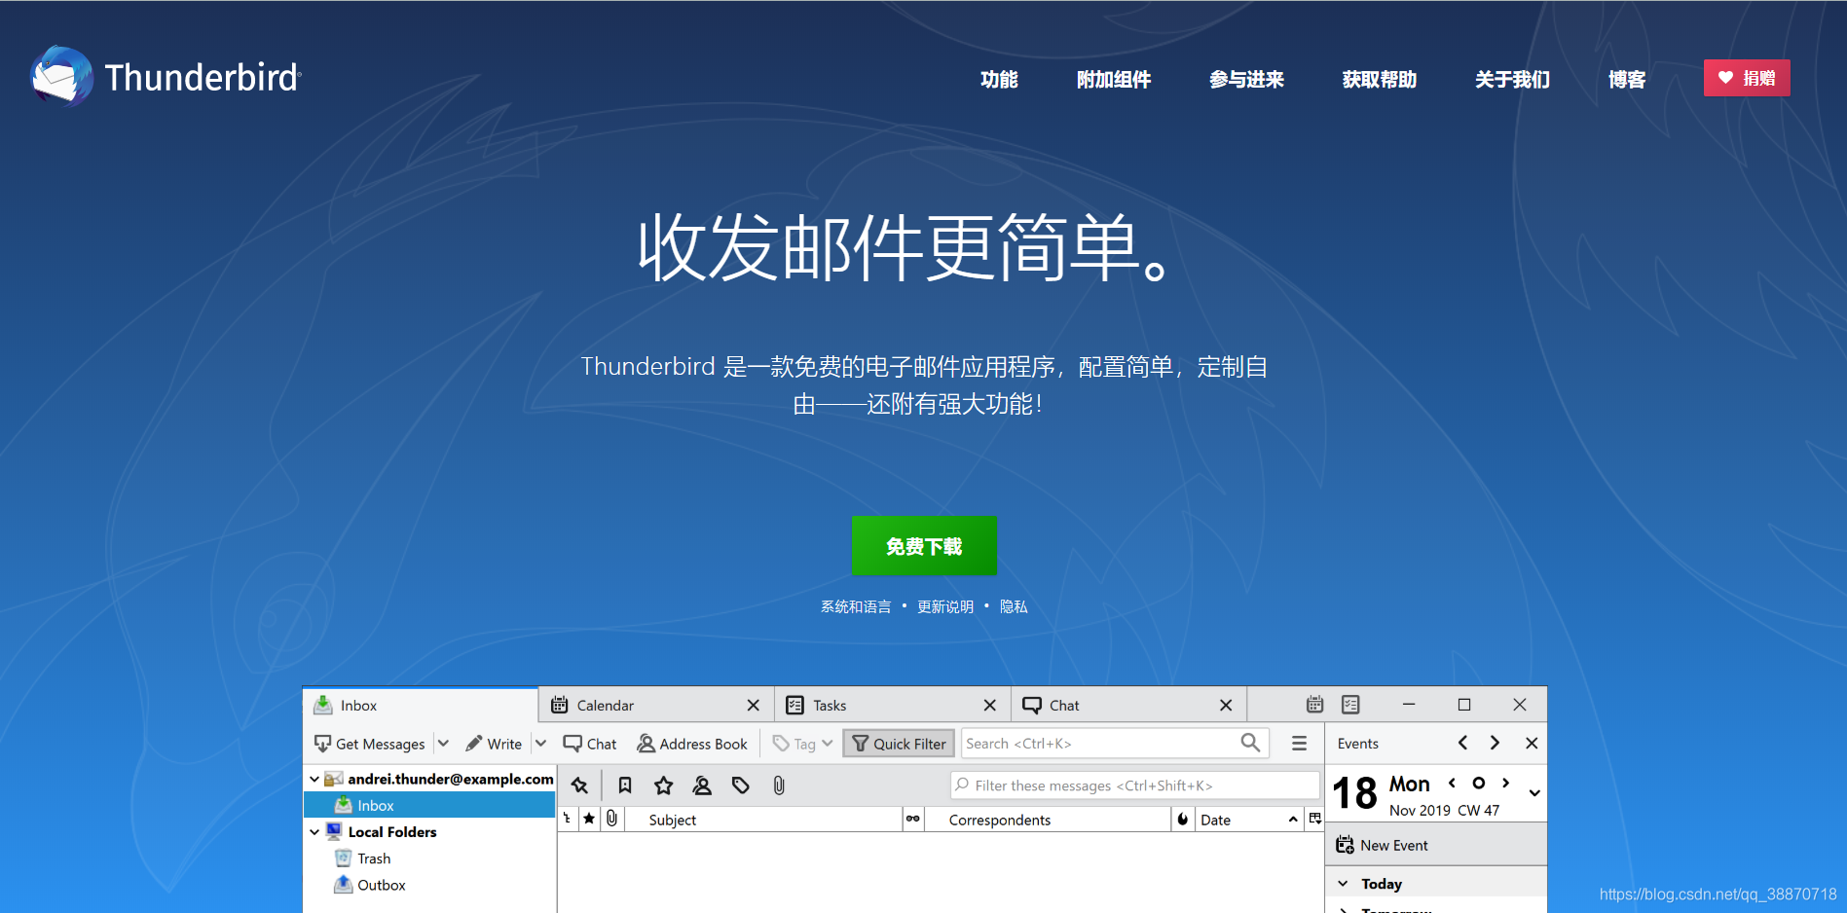Go to today circle button
Image resolution: width=1847 pixels, height=913 pixels.
coord(1478,783)
